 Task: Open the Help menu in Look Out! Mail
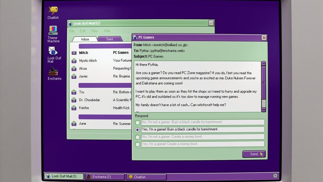[107, 31]
